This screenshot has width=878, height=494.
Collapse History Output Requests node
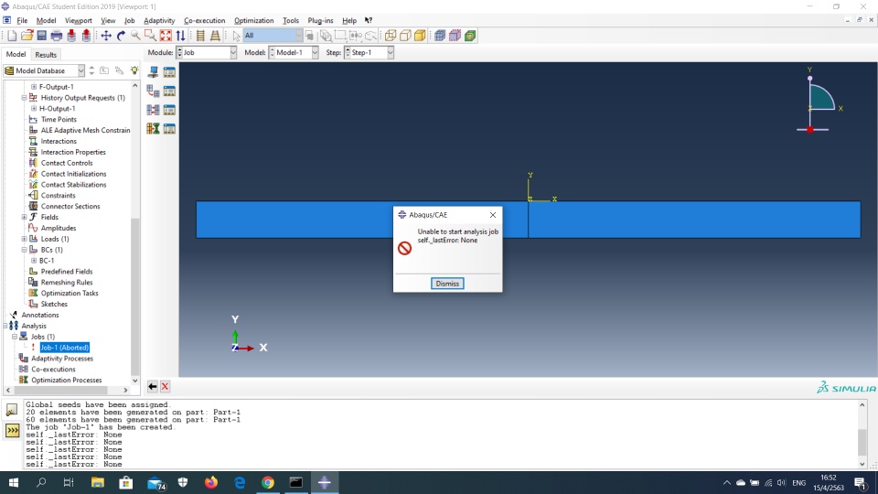coord(24,98)
